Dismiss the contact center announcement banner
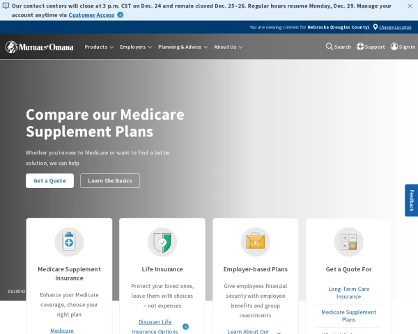This screenshot has height=334, width=418. (410, 6)
